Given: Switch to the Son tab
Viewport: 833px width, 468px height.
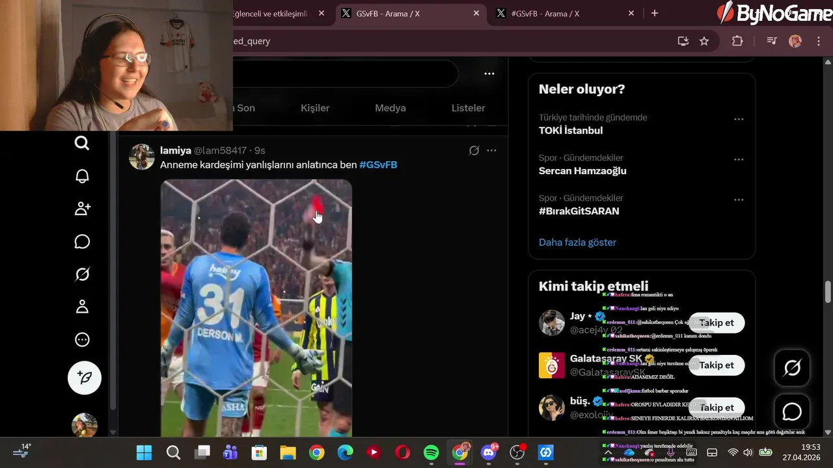Looking at the screenshot, I should tap(245, 108).
